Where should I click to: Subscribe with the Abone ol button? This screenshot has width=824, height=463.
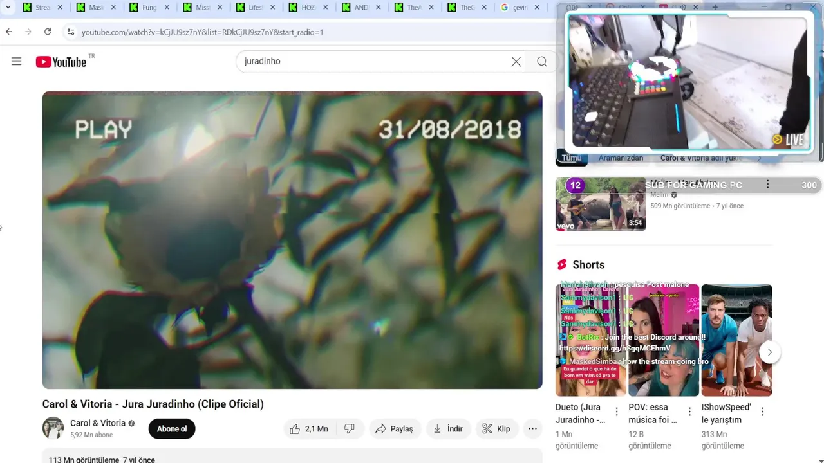click(x=172, y=429)
